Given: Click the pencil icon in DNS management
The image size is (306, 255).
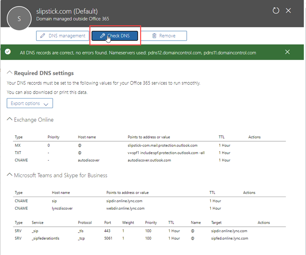Looking at the screenshot, I should [x=42, y=36].
